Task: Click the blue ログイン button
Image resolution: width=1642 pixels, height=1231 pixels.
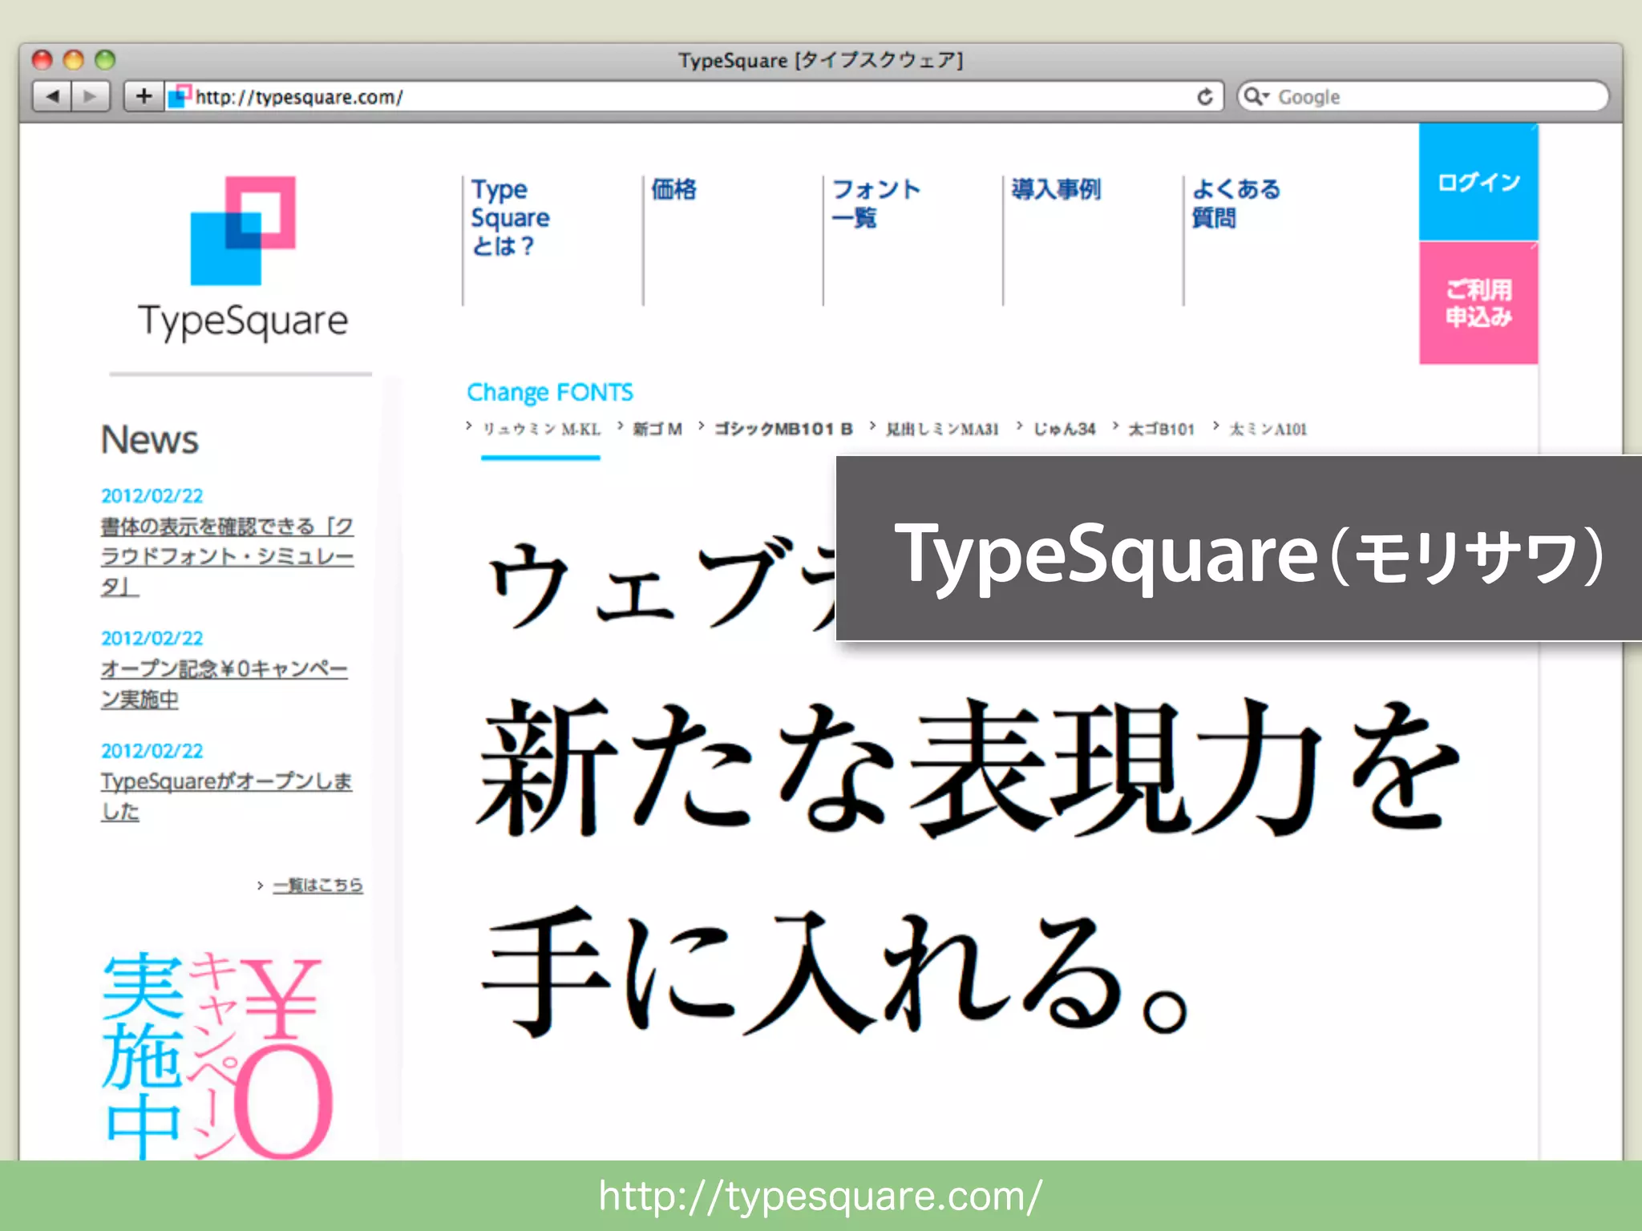Action: click(1478, 182)
